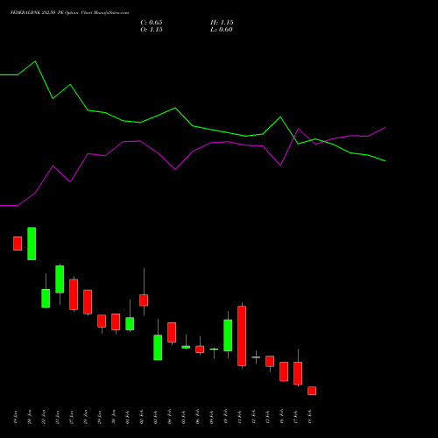Click the 11 Feb date label

click(240, 417)
